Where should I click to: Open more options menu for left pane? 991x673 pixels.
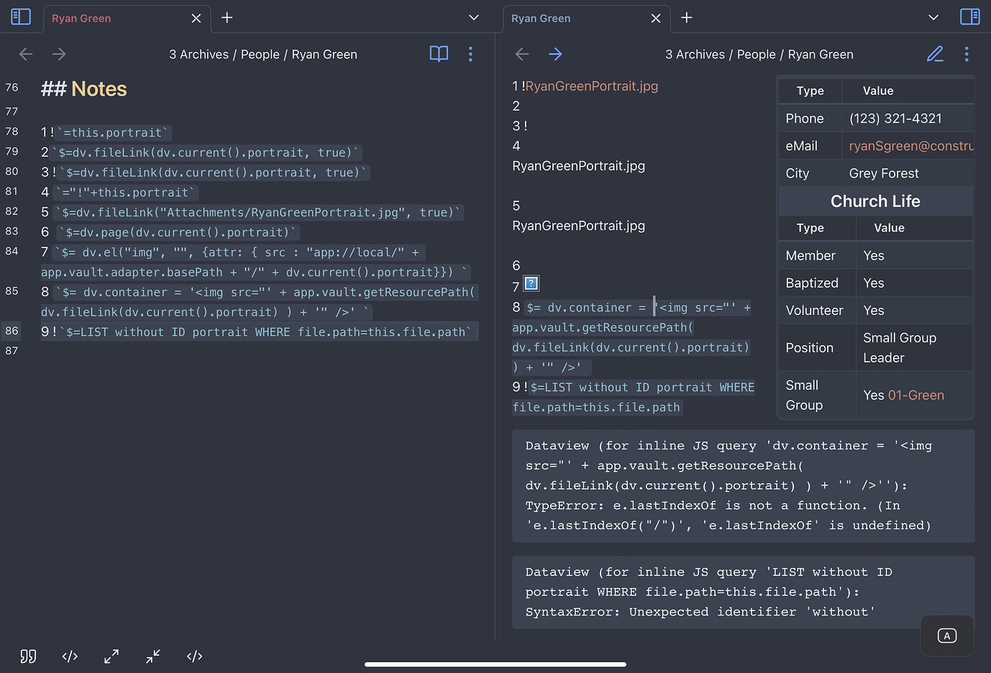pos(470,54)
